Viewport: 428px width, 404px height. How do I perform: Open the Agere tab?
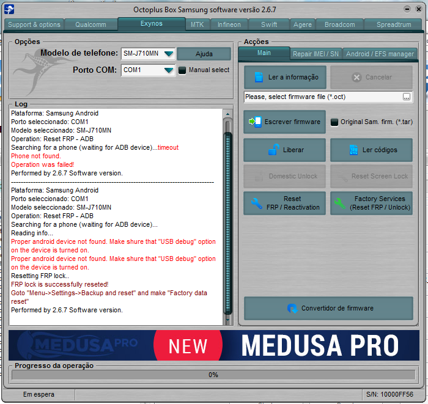tap(303, 24)
